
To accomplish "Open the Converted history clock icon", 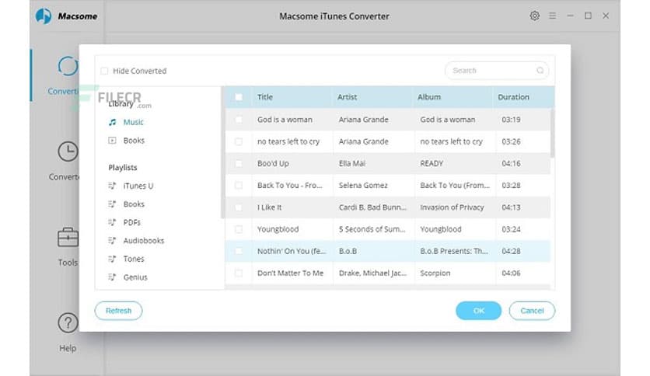I will (68, 151).
